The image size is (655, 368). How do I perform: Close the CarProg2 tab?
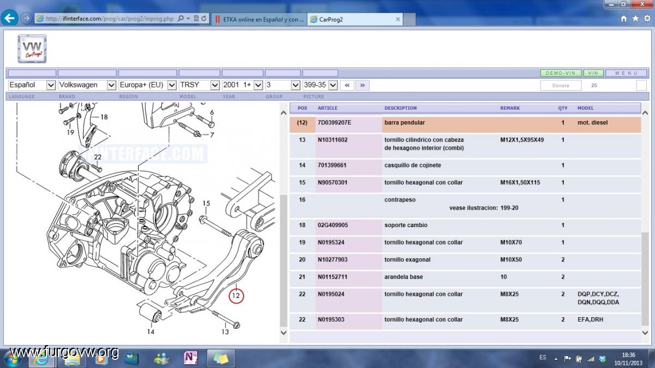tap(398, 19)
